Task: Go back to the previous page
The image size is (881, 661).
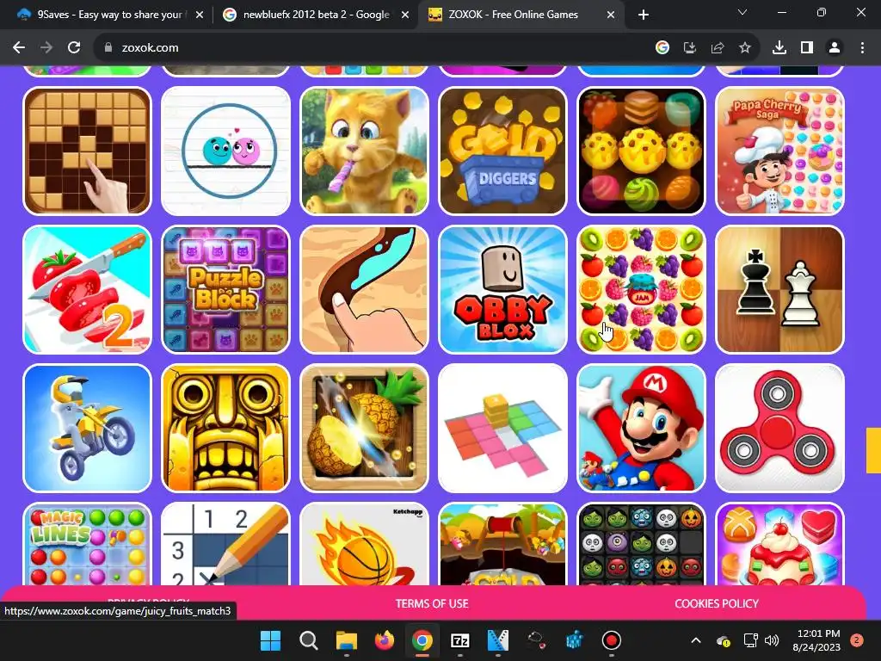Action: pyautogui.click(x=19, y=48)
